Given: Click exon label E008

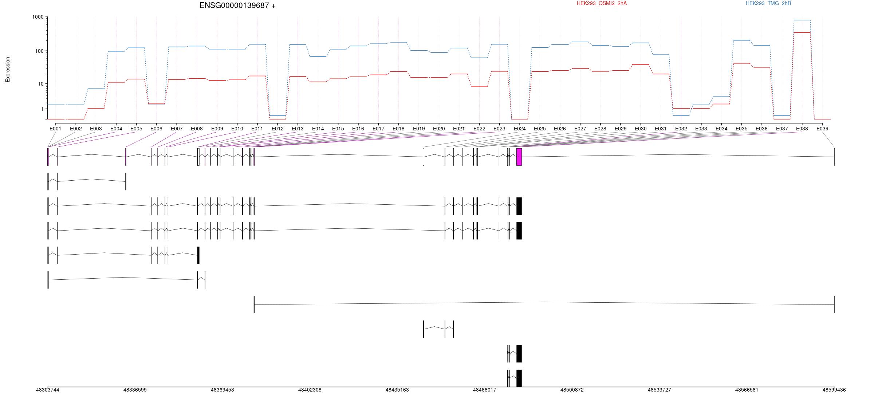Looking at the screenshot, I should click(x=197, y=129).
